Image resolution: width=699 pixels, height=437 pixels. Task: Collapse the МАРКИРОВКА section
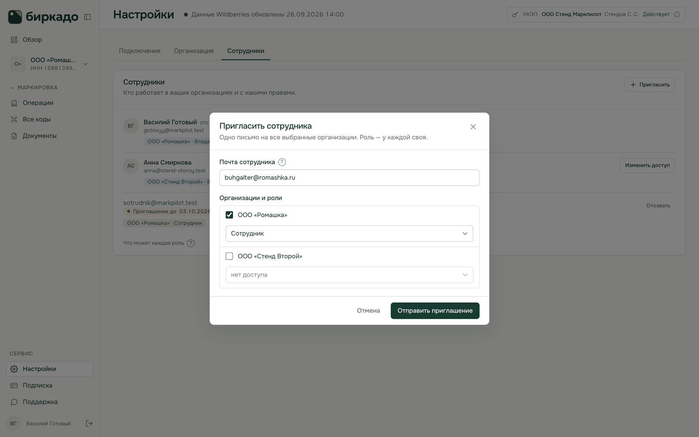click(x=34, y=87)
